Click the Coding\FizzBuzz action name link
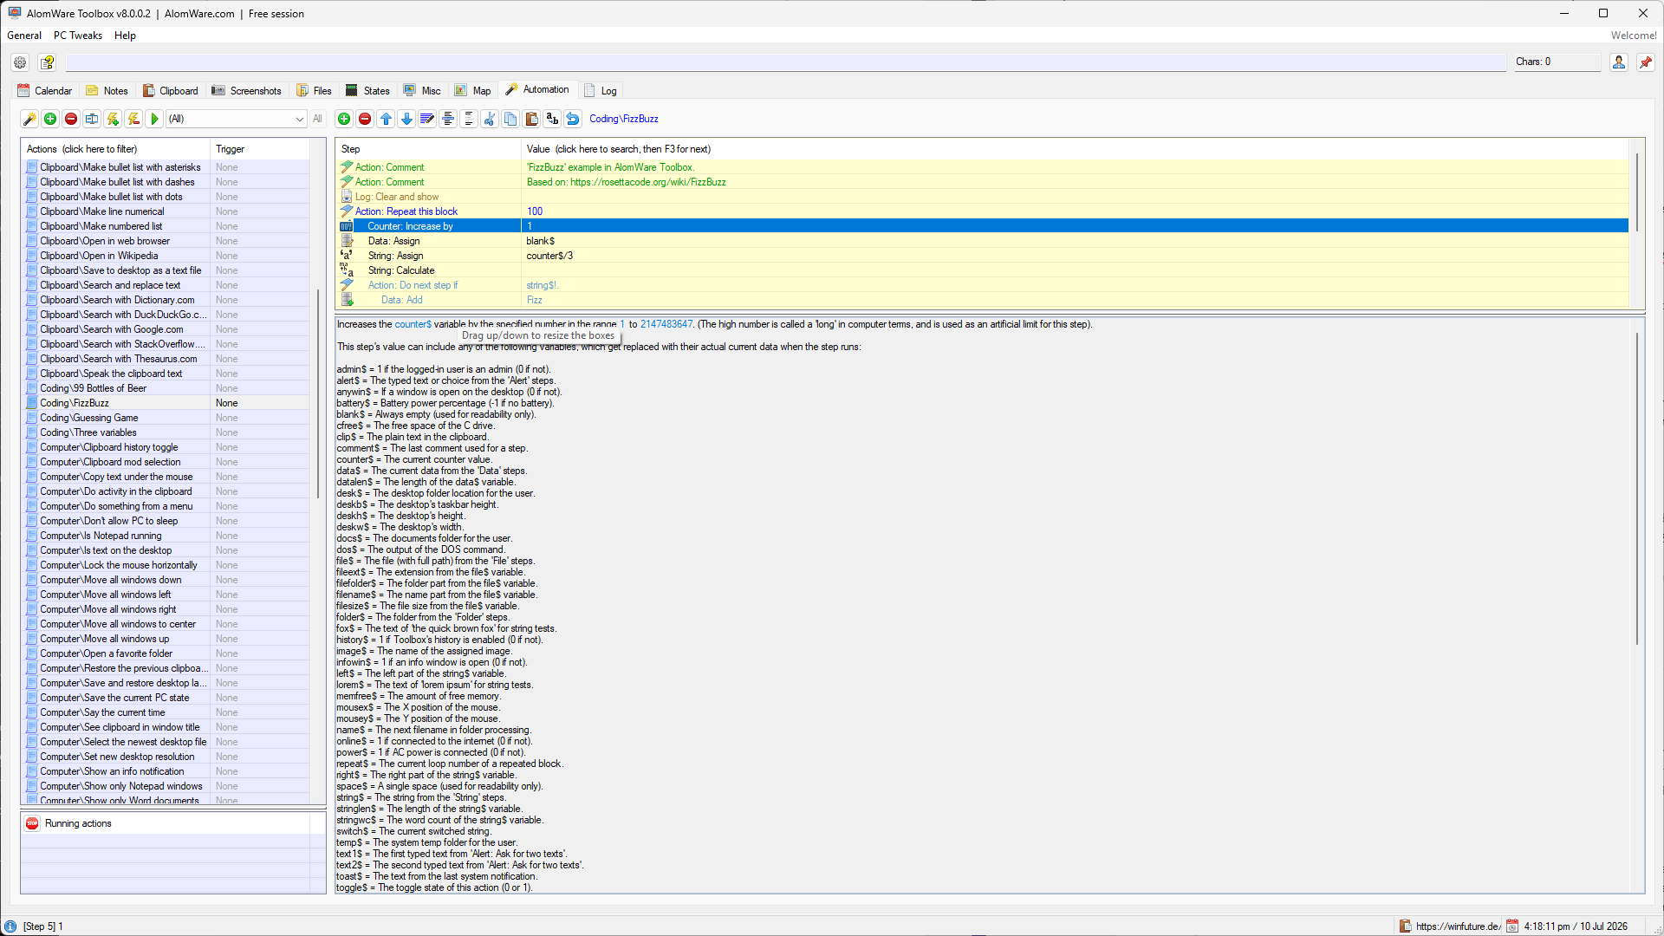Viewport: 1664px width, 936px height. click(624, 119)
